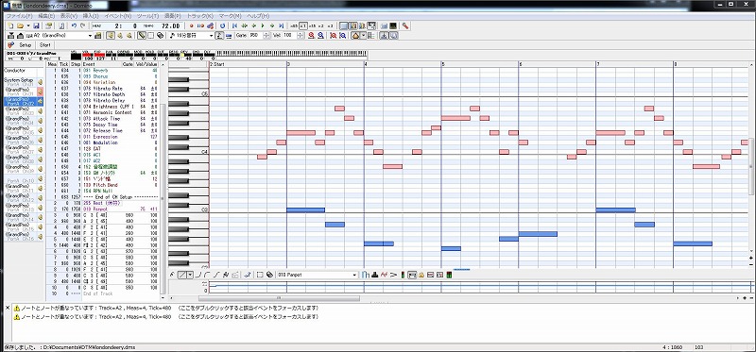Select the line draw tool in event graph toolbar
The height and width of the screenshot is (352, 756).
(x=182, y=275)
